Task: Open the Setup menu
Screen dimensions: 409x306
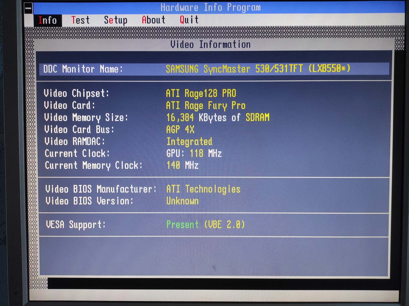Action: point(116,20)
